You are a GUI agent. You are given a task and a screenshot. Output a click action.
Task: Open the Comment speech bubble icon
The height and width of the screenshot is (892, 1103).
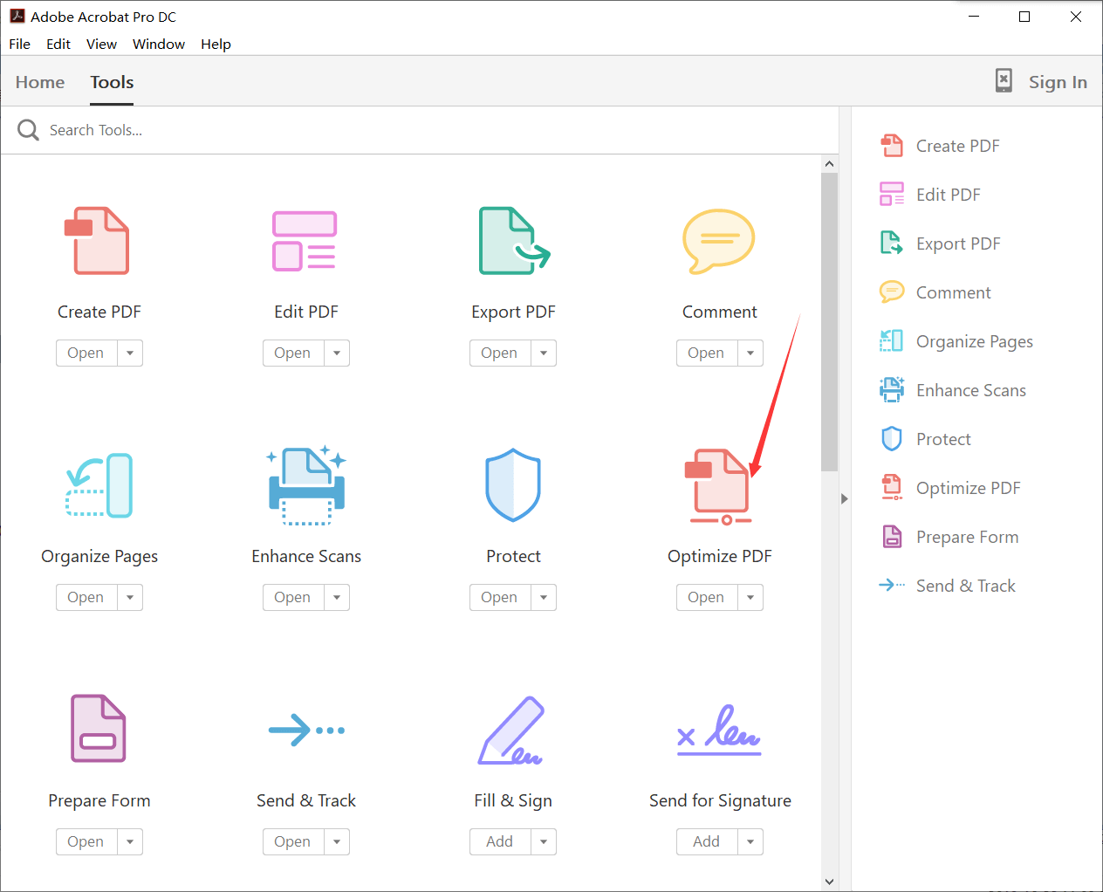[x=718, y=241]
